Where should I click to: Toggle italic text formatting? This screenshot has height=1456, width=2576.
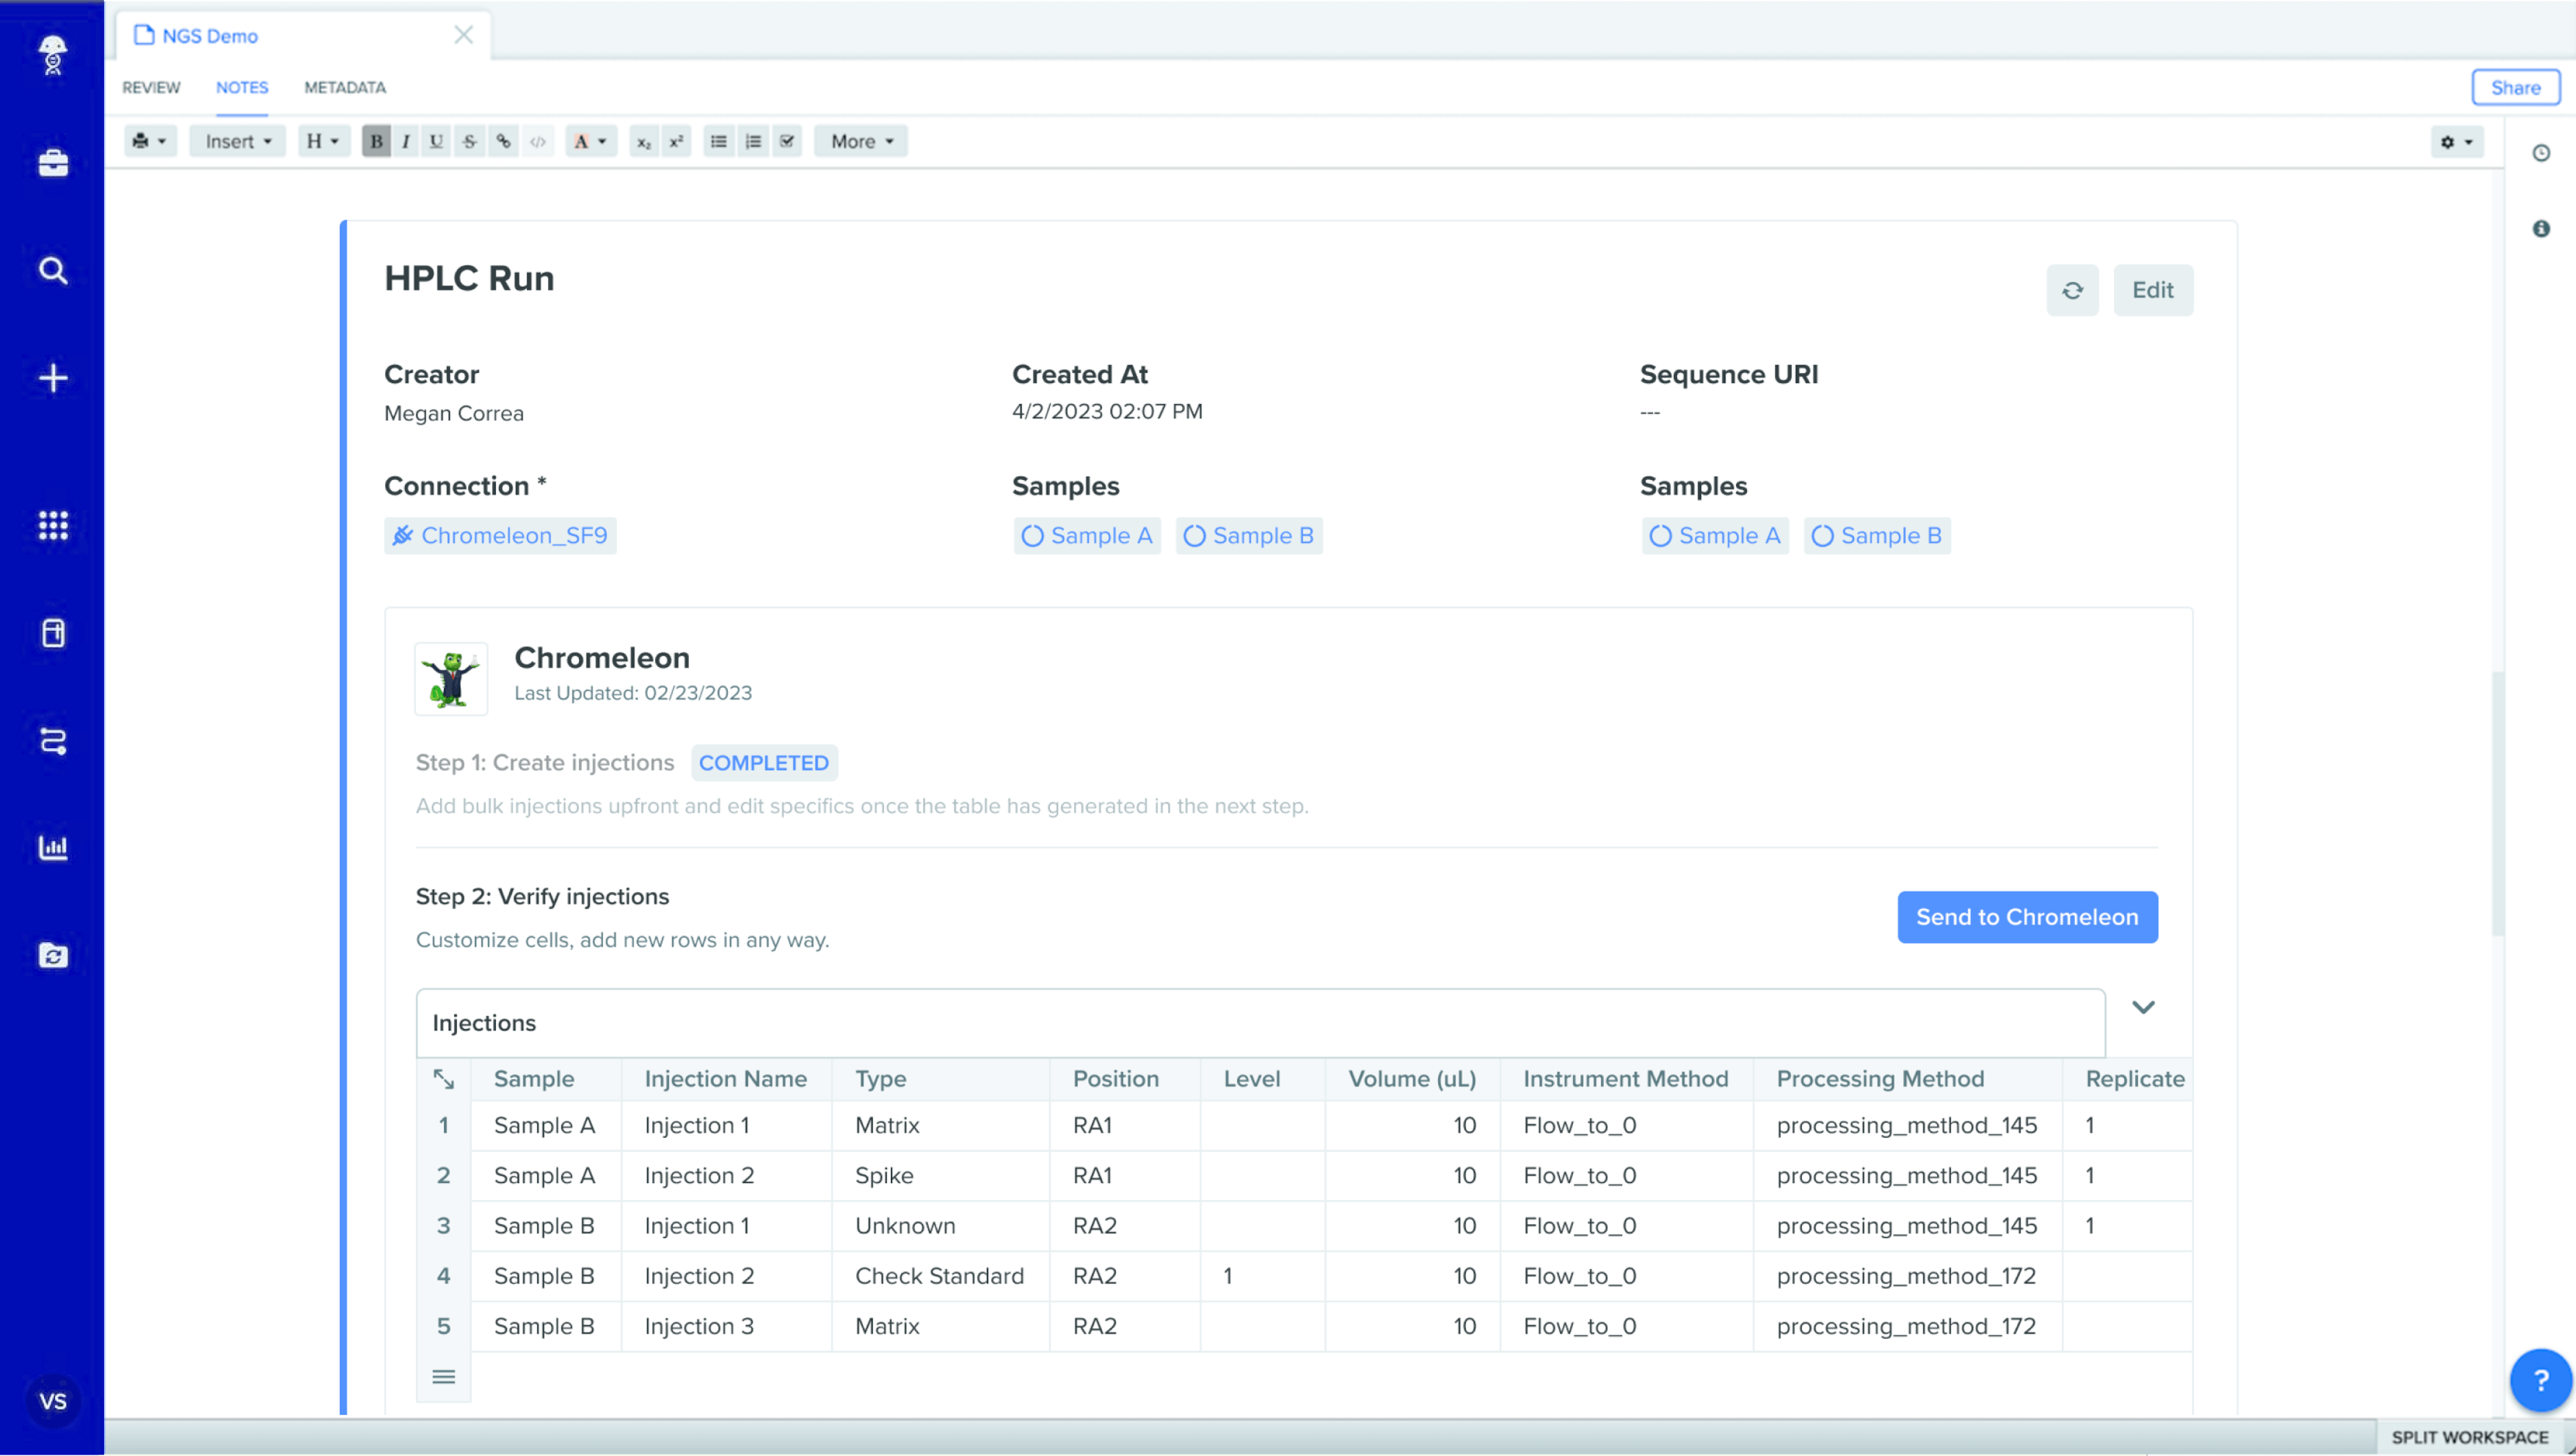[x=405, y=141]
